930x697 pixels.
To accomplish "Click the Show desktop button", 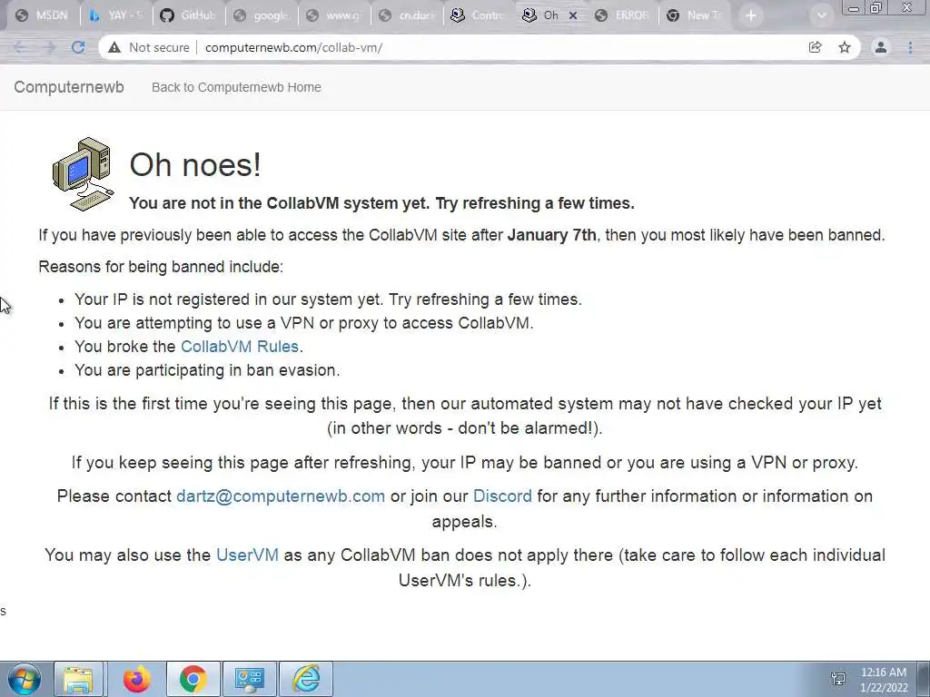I will tap(923, 679).
